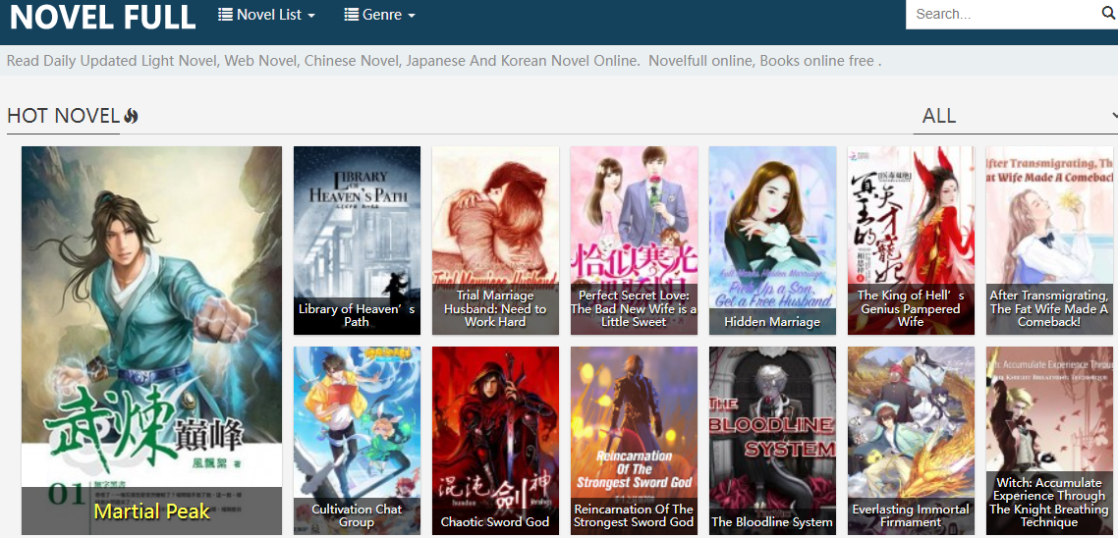Screen dimensions: 1118x538
Task: Open the Chaotic Sword God cover
Action: (495, 441)
